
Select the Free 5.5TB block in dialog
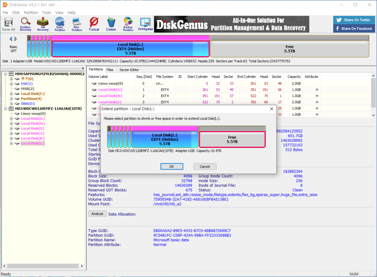click(x=232, y=139)
